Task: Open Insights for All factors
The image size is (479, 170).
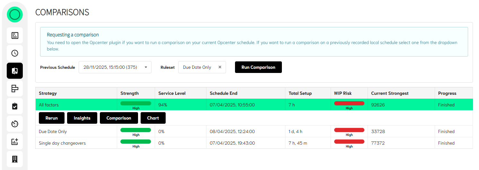Action: (x=82, y=118)
